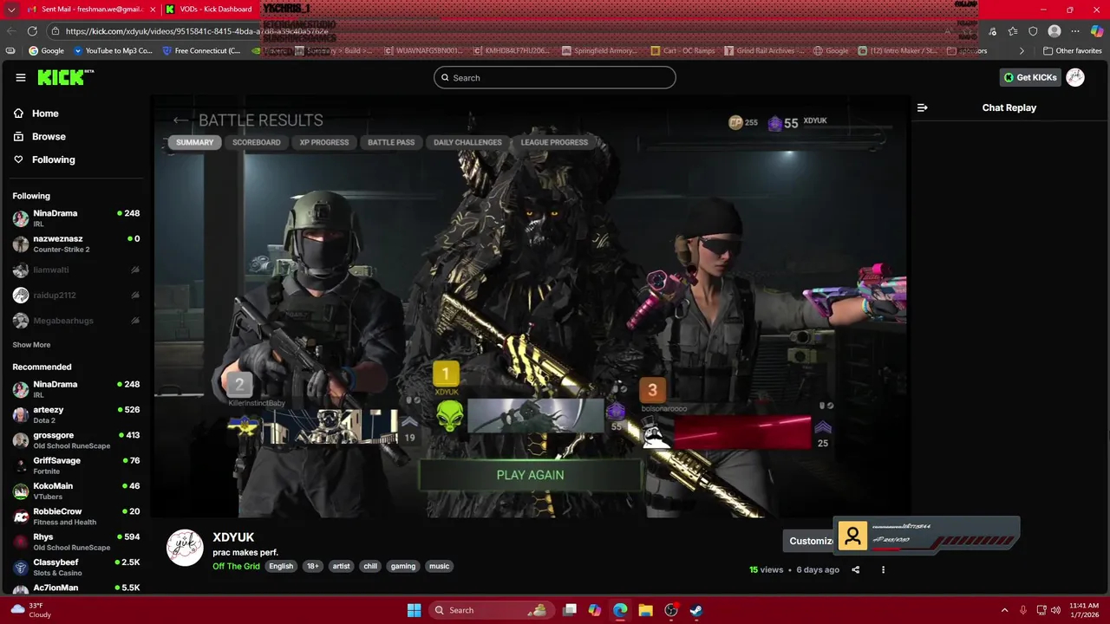Click the English tag

[281, 567]
